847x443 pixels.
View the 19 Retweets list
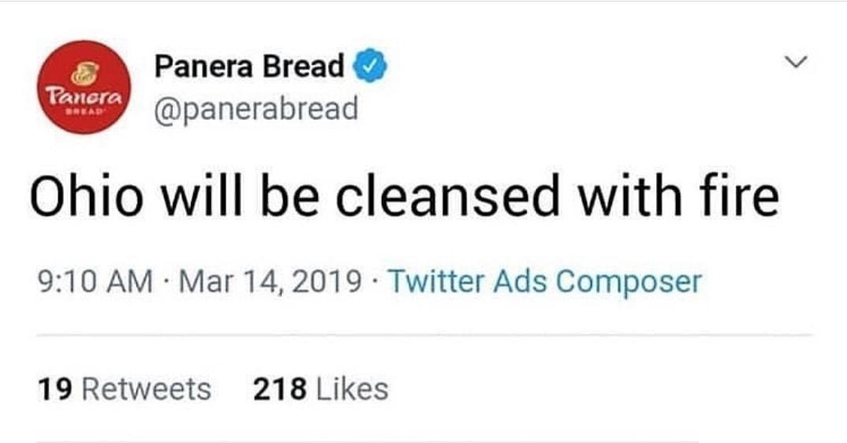pyautogui.click(x=124, y=389)
